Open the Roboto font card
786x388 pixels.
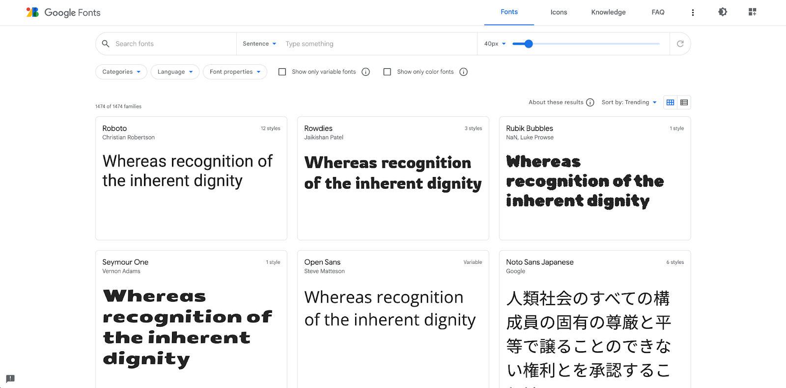191,178
